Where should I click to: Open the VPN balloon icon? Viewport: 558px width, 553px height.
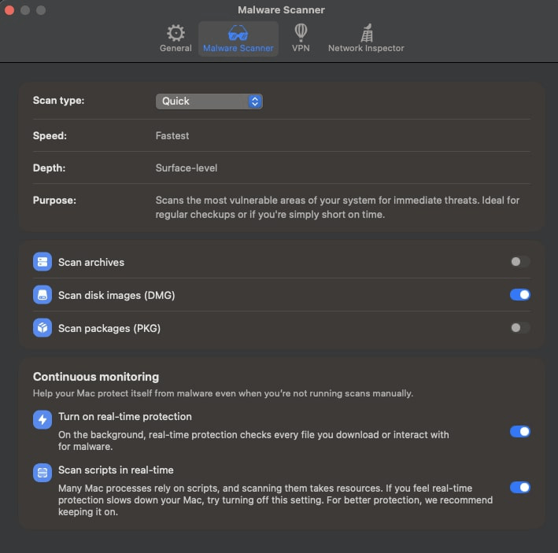[301, 32]
